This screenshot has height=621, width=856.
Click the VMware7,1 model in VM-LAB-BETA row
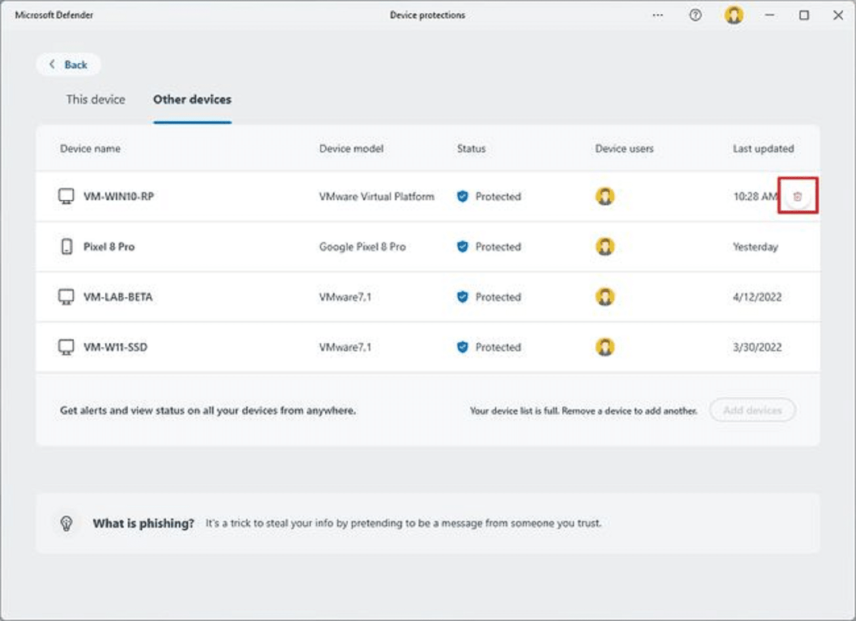pos(345,297)
